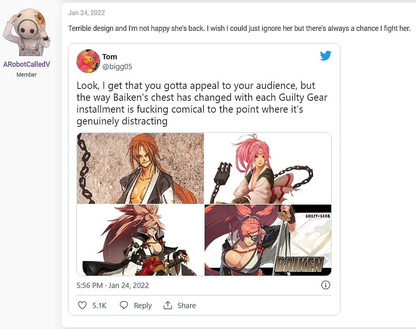This screenshot has height=329, width=416.
Task: Click the reply speech bubble icon
Action: (x=123, y=305)
